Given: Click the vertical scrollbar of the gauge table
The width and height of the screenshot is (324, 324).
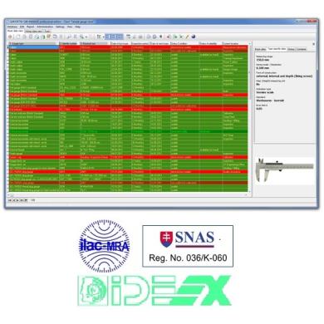Looking at the screenshot, I should click(250, 118).
